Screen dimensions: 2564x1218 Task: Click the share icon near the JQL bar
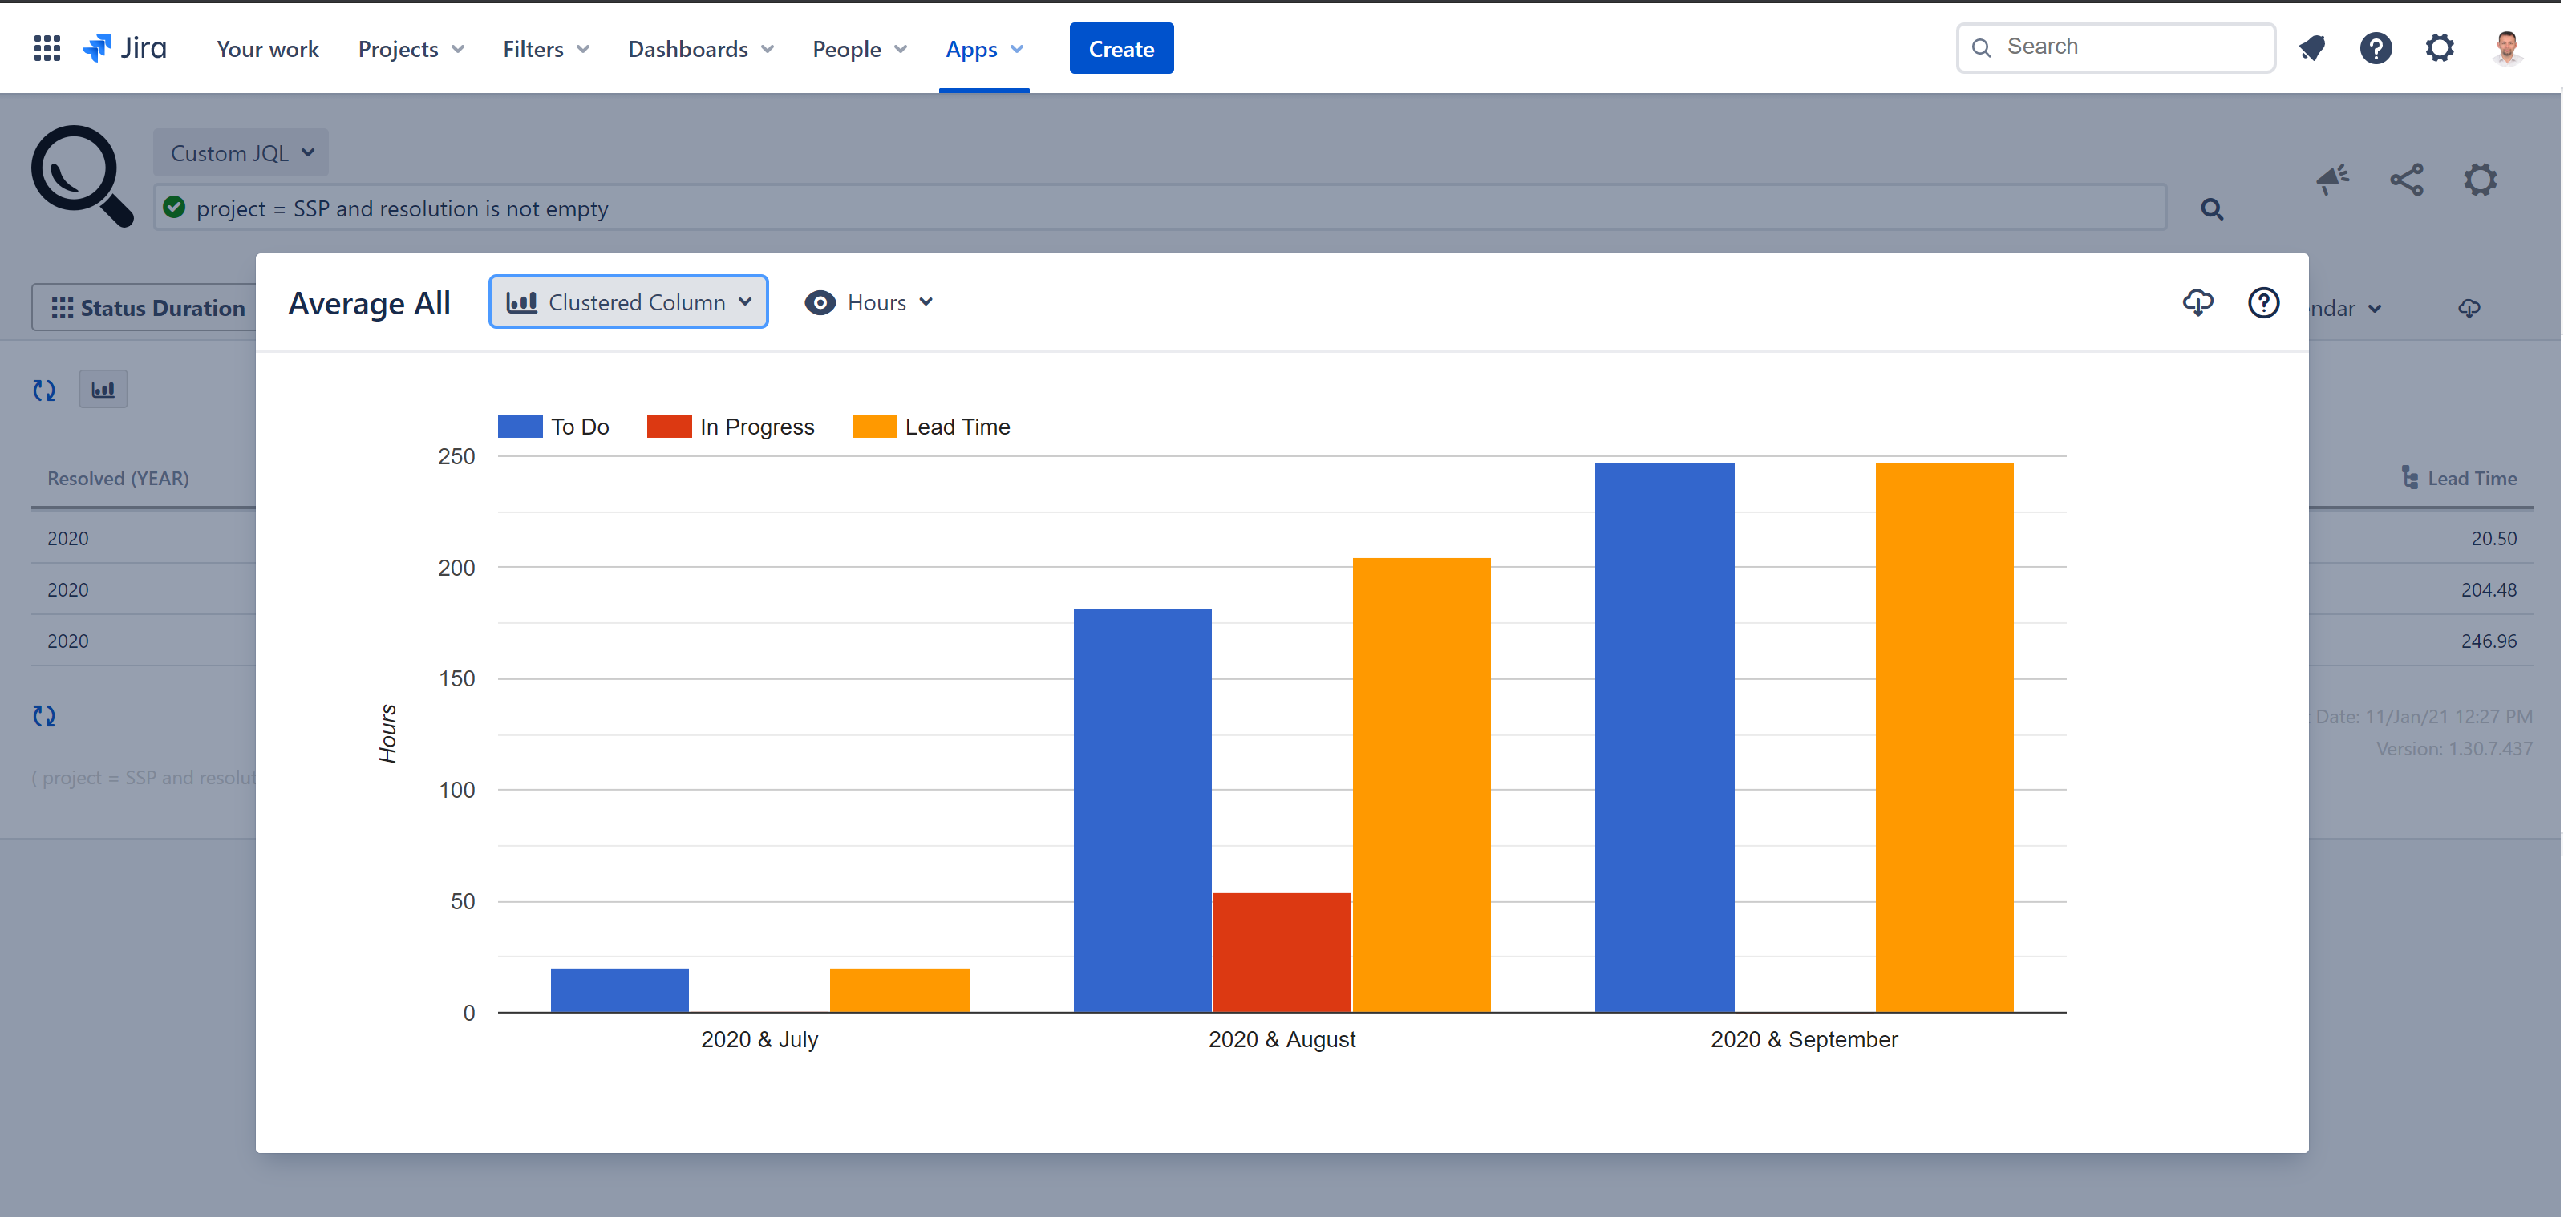click(x=2407, y=180)
